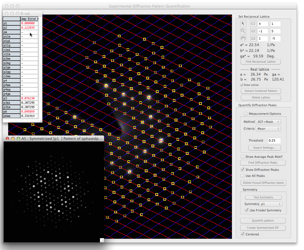
Task: Select the c2mm row header
Action: tap(12, 76)
